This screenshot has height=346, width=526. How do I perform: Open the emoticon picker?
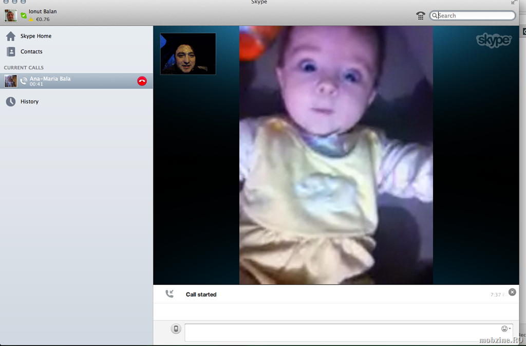point(506,329)
